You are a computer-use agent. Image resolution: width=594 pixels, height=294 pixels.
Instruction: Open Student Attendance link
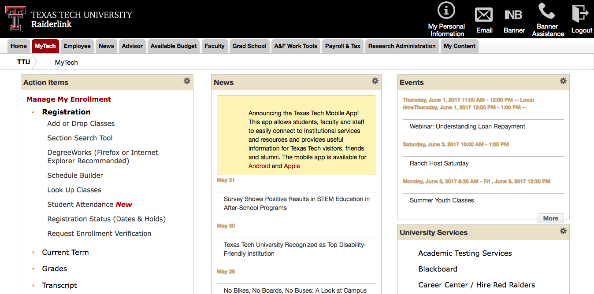tap(81, 205)
